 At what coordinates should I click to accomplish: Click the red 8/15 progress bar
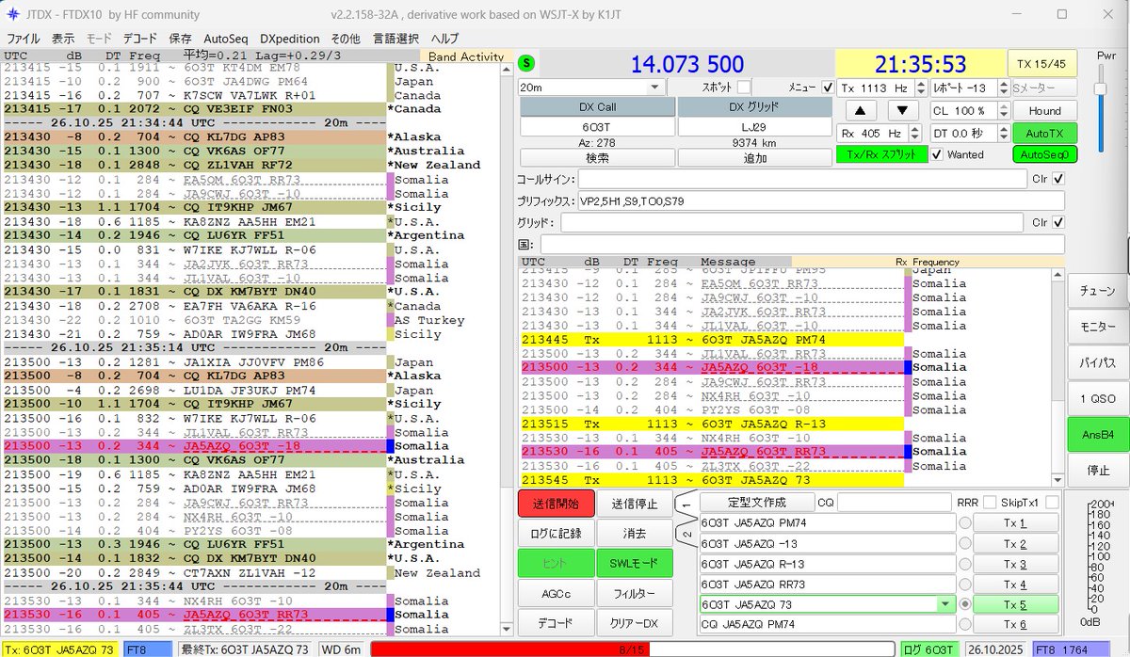click(634, 649)
